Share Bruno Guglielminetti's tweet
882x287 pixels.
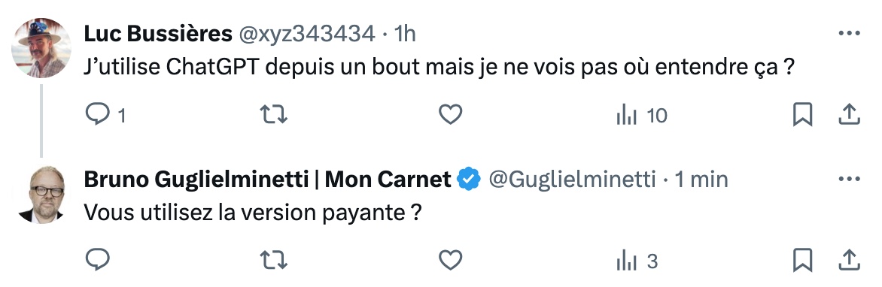click(849, 260)
